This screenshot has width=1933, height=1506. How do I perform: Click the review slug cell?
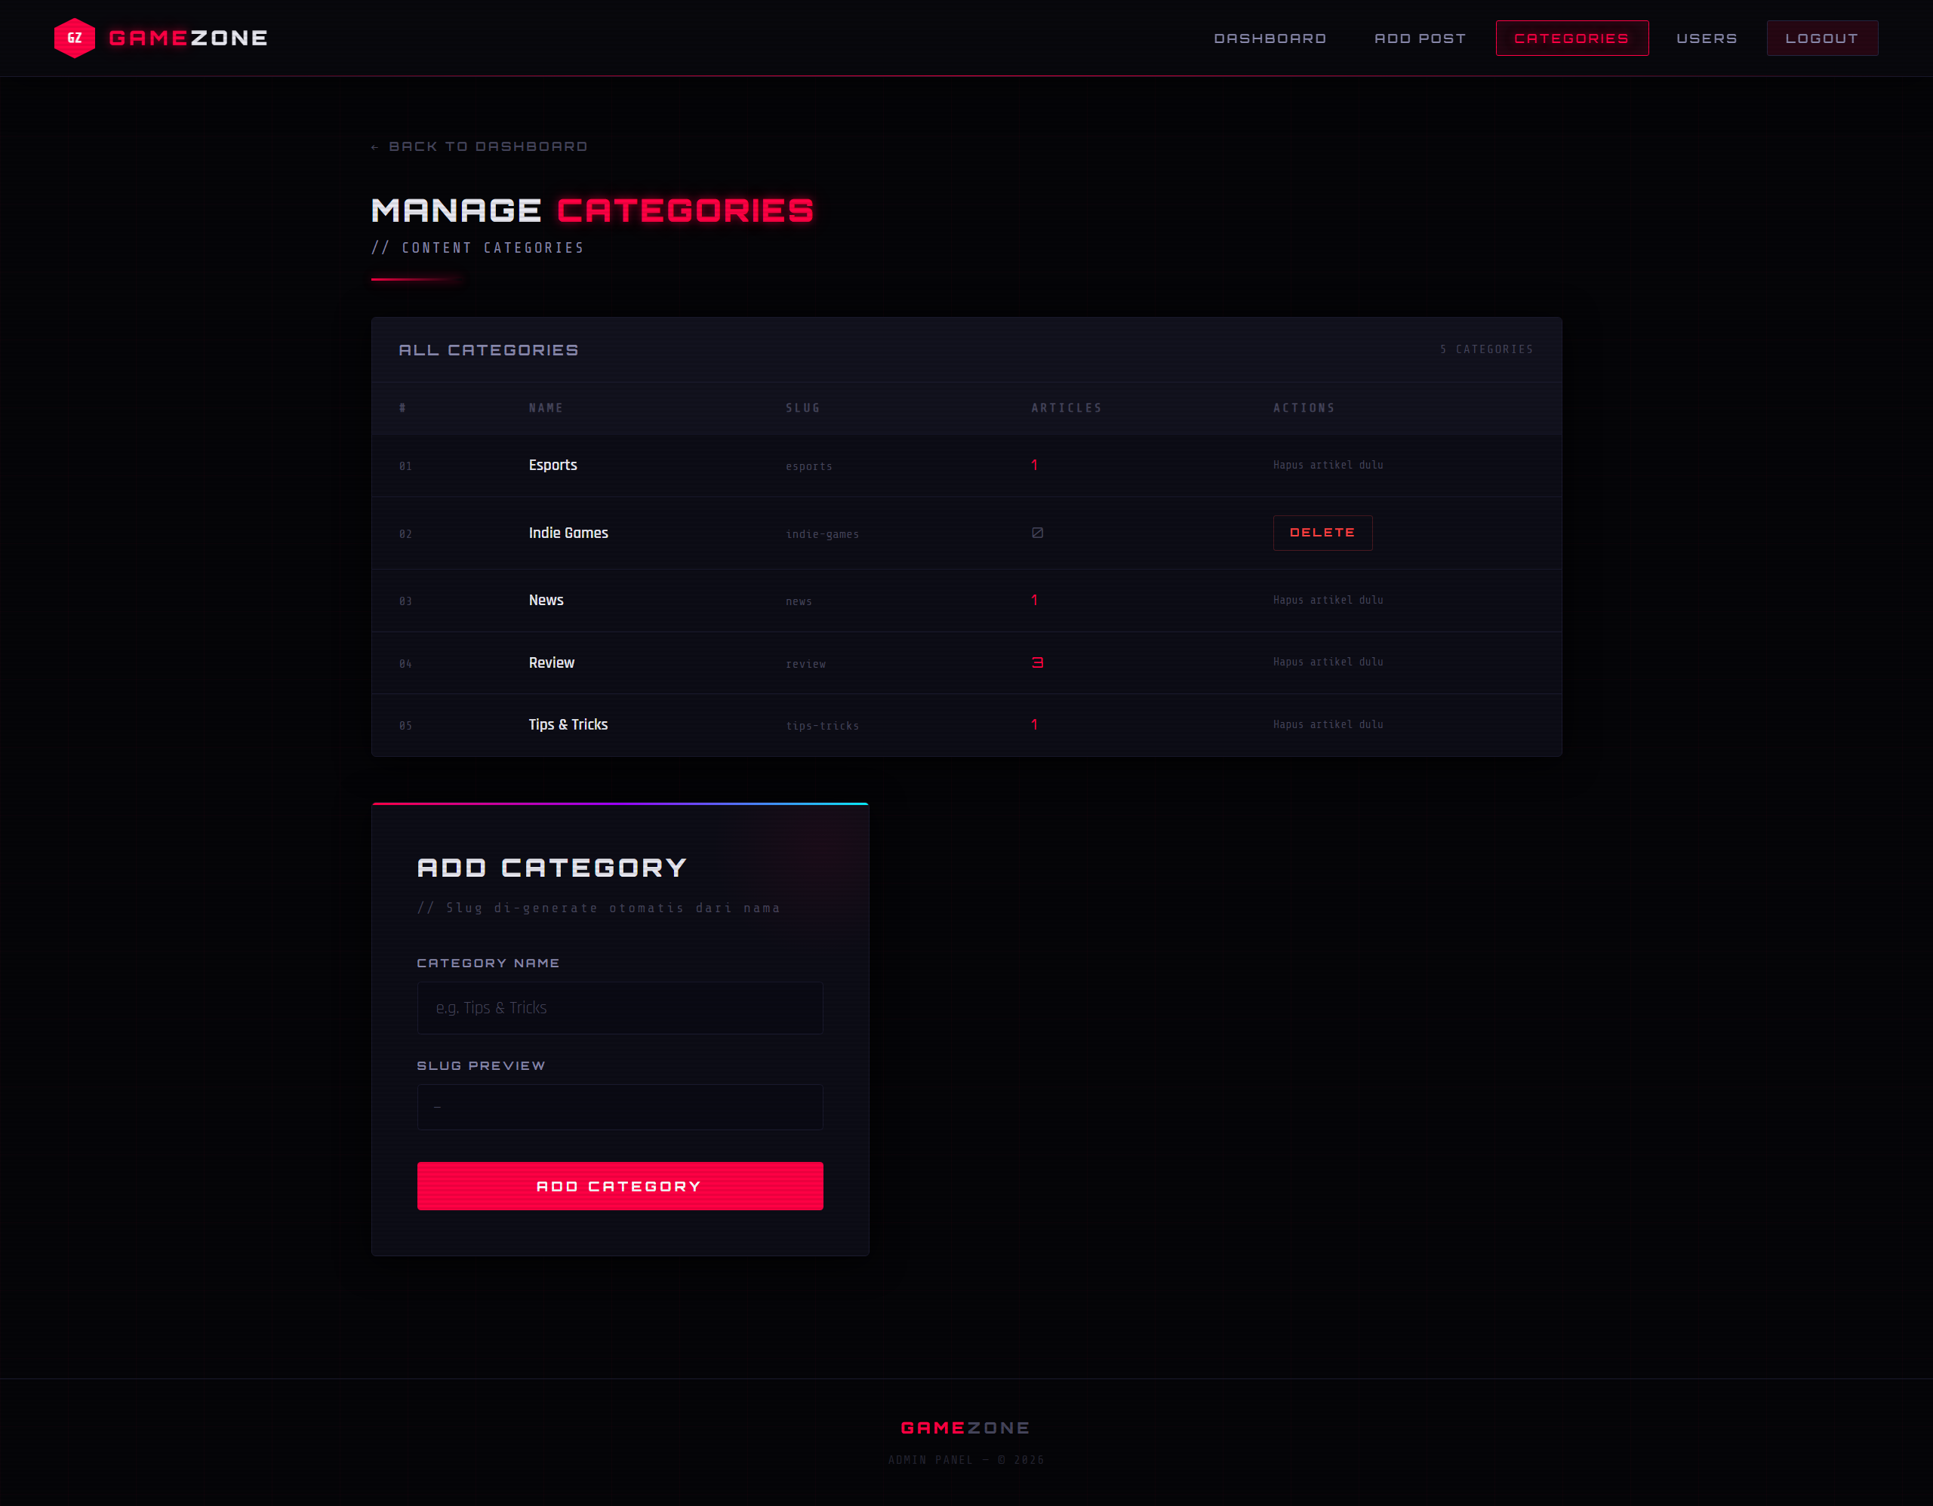[805, 664]
